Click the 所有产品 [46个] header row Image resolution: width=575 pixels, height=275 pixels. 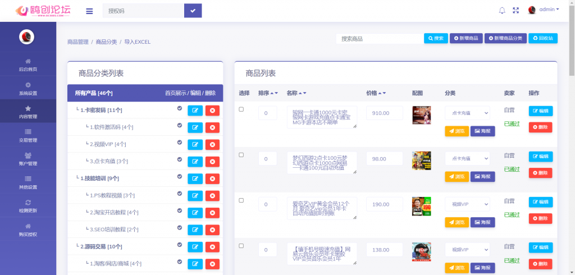coord(145,93)
